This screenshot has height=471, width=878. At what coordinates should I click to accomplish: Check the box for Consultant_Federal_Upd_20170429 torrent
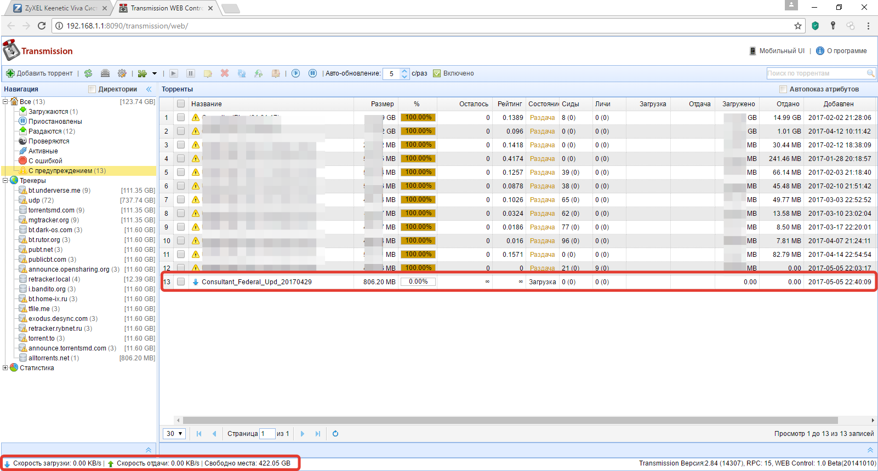[181, 282]
